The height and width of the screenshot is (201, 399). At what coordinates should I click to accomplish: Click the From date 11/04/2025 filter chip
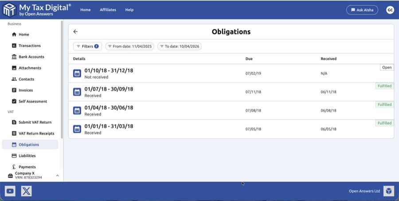pos(130,46)
